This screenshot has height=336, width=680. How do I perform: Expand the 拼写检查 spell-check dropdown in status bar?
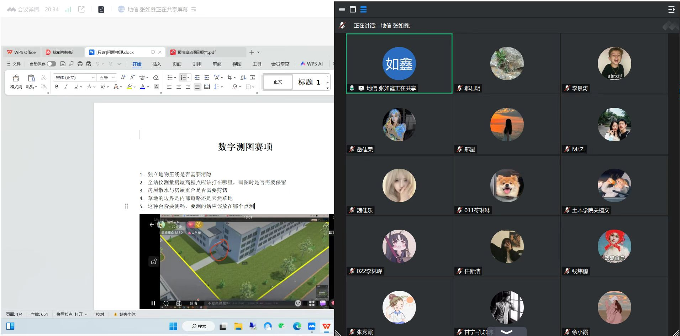72,314
